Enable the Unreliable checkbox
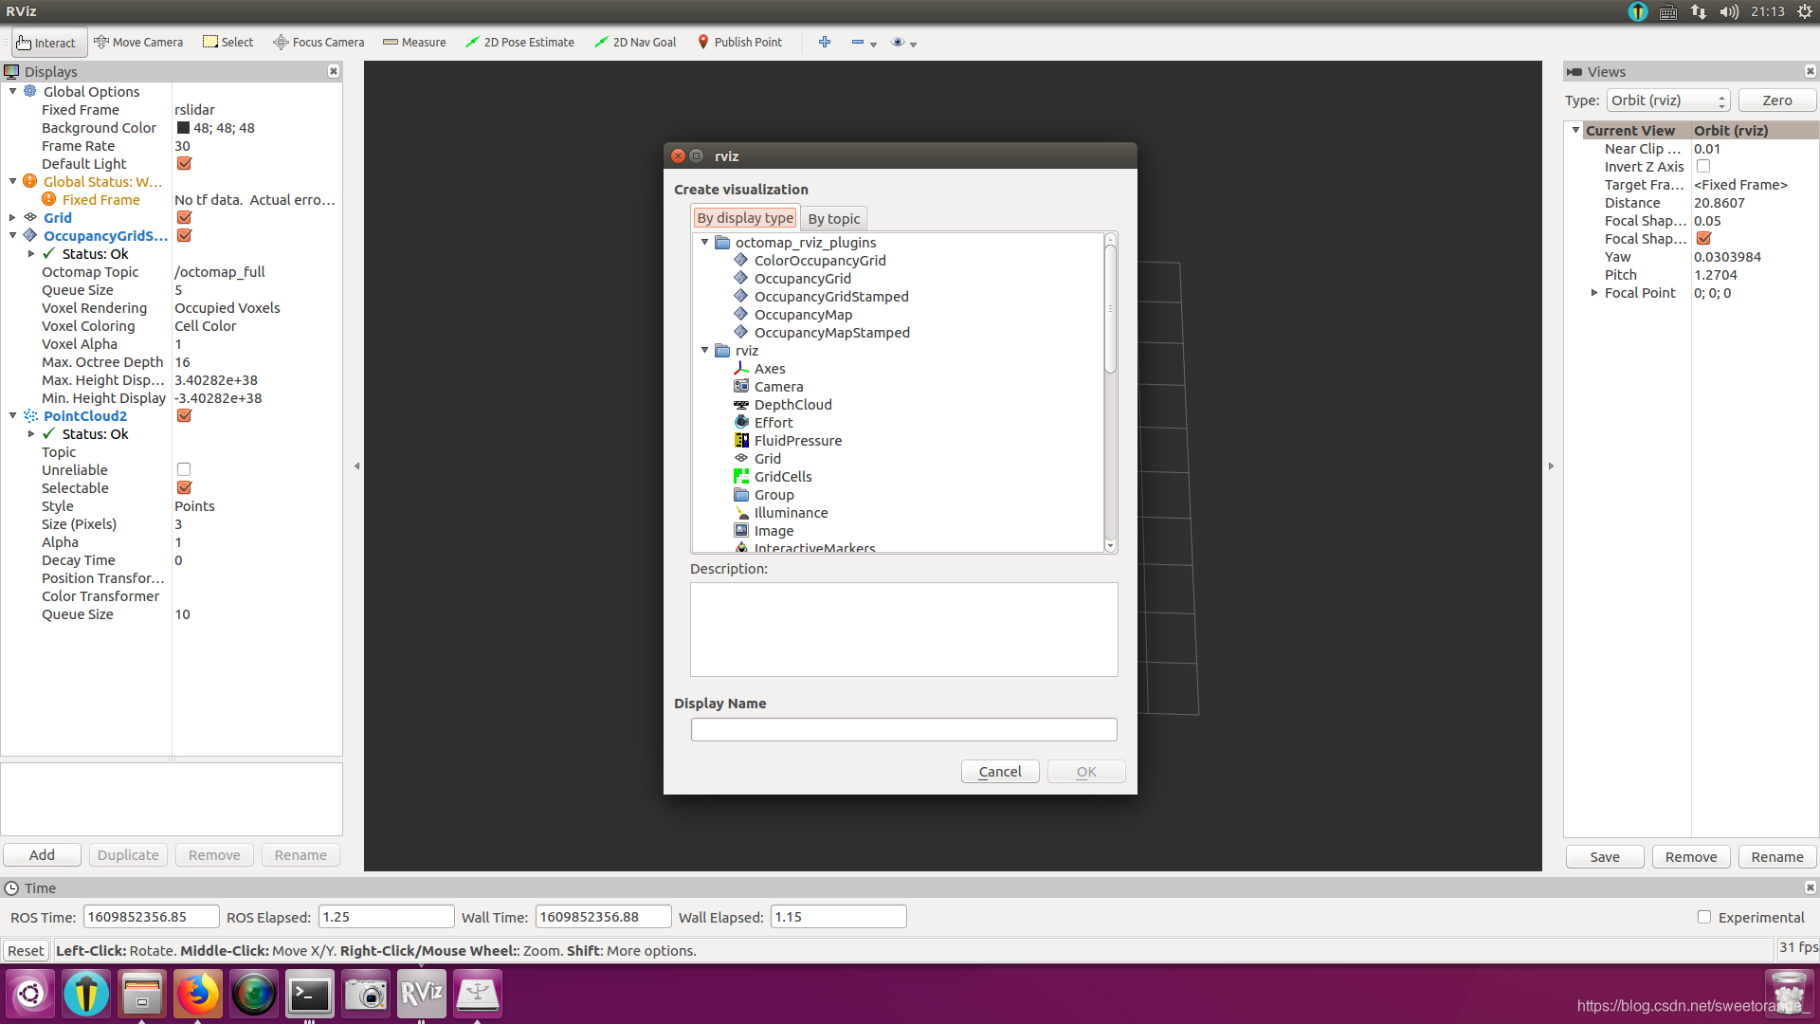This screenshot has width=1820, height=1024. pos(184,470)
